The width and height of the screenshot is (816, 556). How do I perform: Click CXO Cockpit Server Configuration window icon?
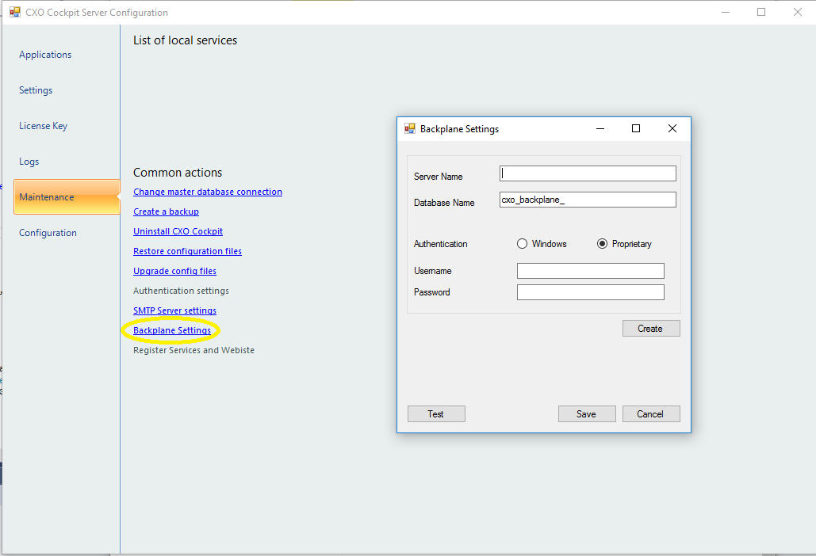click(x=15, y=12)
